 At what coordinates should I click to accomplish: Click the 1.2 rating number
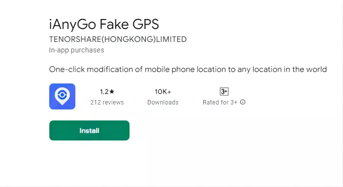pyautogui.click(x=104, y=92)
